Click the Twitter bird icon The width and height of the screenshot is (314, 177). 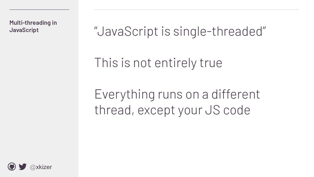click(x=23, y=167)
